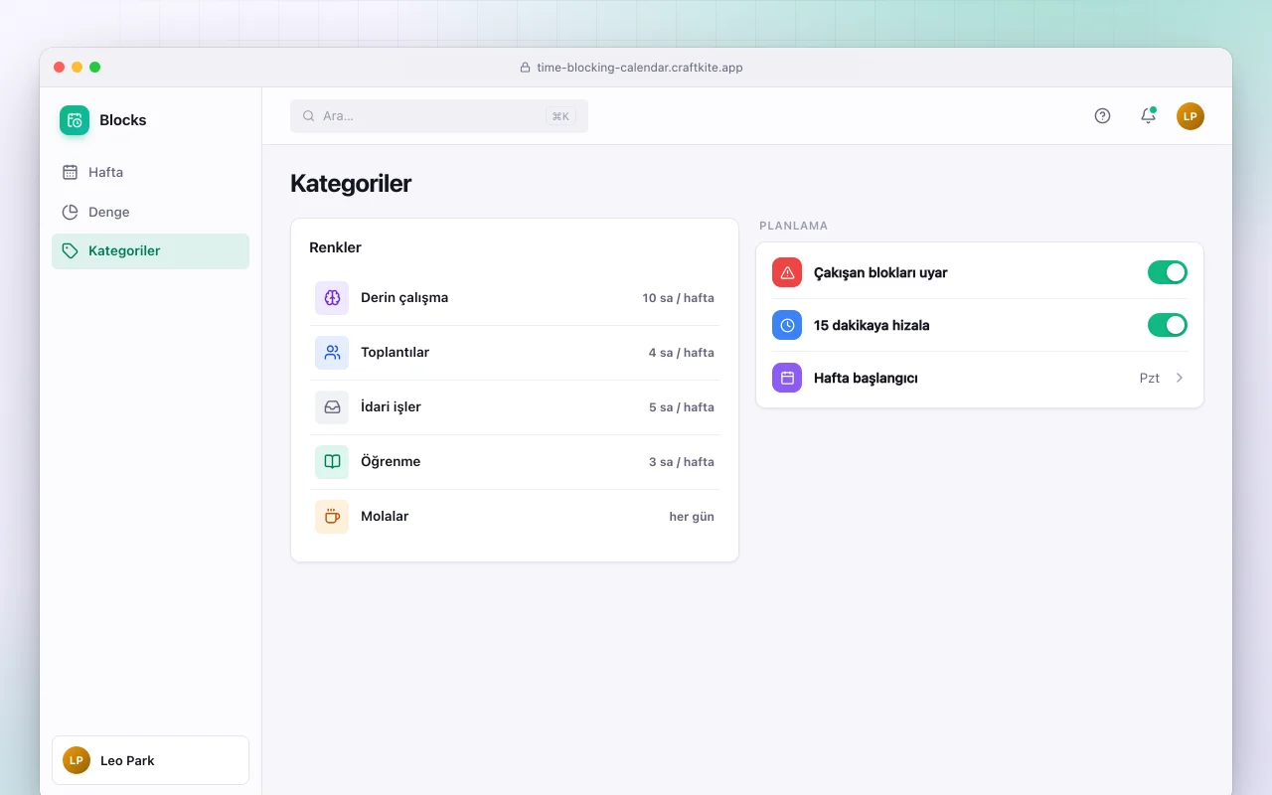Open help via the question mark icon
1272x795 pixels.
click(1102, 115)
